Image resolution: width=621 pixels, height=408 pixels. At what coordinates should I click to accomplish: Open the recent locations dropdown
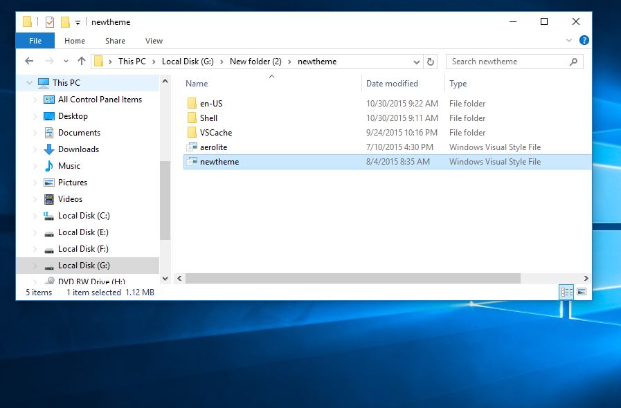tap(66, 62)
